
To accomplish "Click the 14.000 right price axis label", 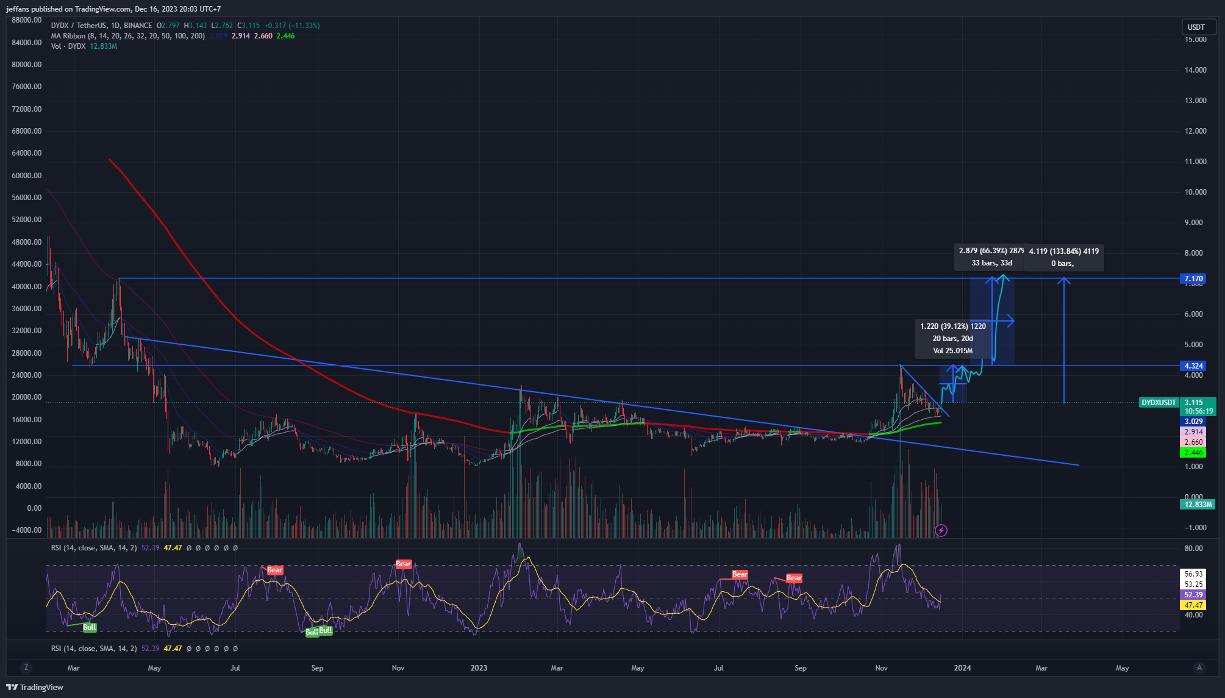I will 1195,70.
